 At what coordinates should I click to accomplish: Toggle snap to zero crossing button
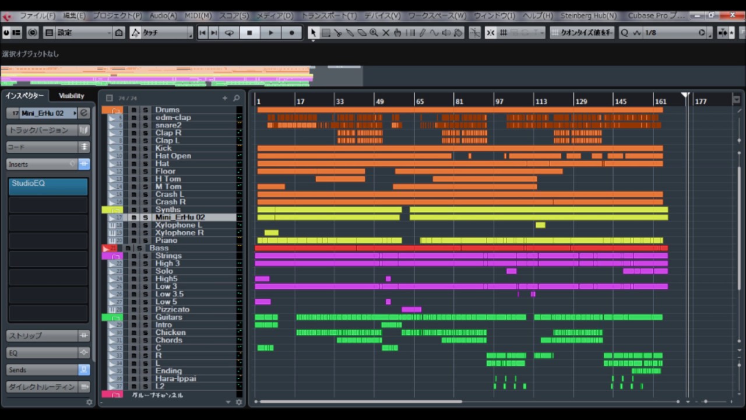point(474,33)
